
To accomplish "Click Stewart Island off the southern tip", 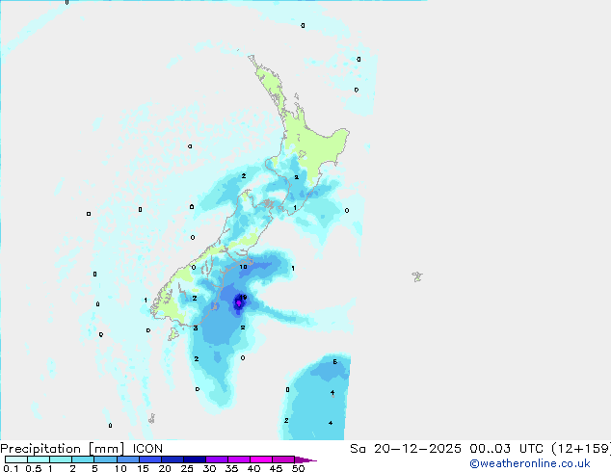I will pyautogui.click(x=173, y=333).
